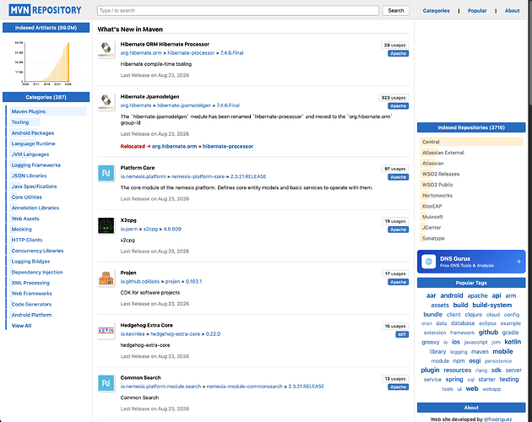This screenshot has width=532, height=422.
Task: Open the Logging Frameworks category
Action: pos(36,165)
